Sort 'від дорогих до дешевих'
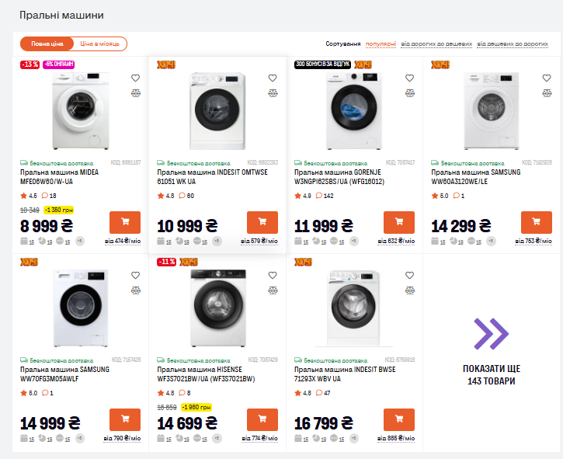This screenshot has width=563, height=459. [x=436, y=44]
